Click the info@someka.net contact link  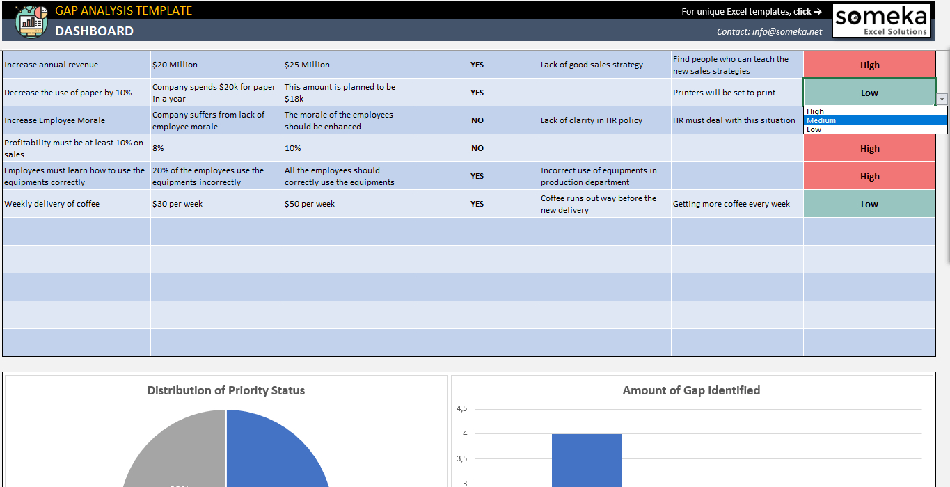(769, 31)
